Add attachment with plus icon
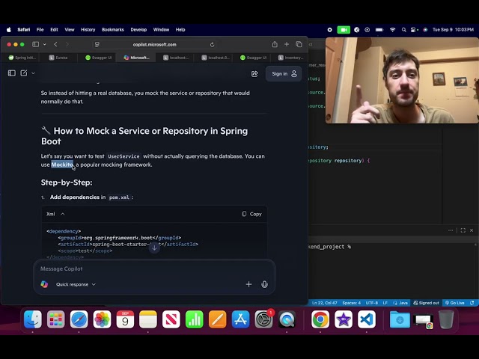This screenshot has width=479, height=359. [248, 284]
